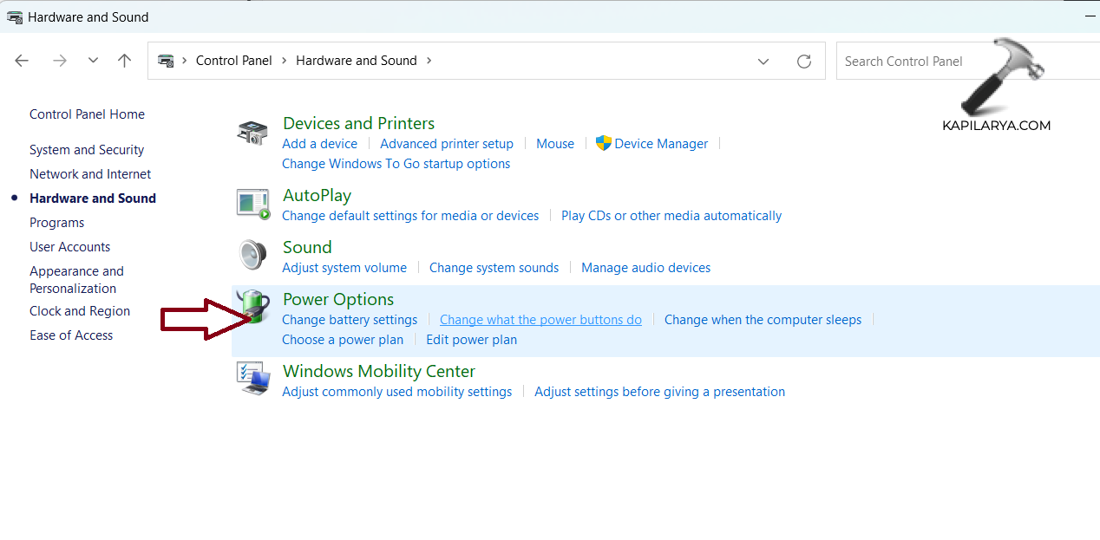Expand the breadcrumb chevron after Control Panel
The width and height of the screenshot is (1100, 540).
coord(284,61)
